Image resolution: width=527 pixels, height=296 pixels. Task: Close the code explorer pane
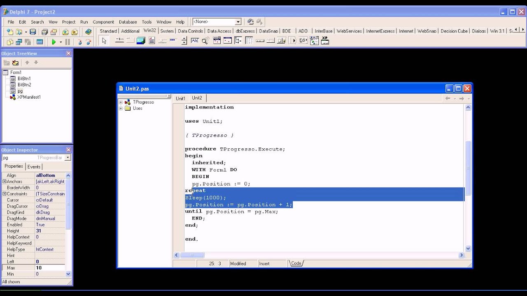pyautogui.click(x=169, y=96)
